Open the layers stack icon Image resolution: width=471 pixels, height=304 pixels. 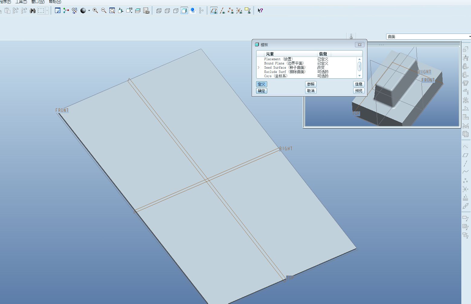(x=138, y=11)
